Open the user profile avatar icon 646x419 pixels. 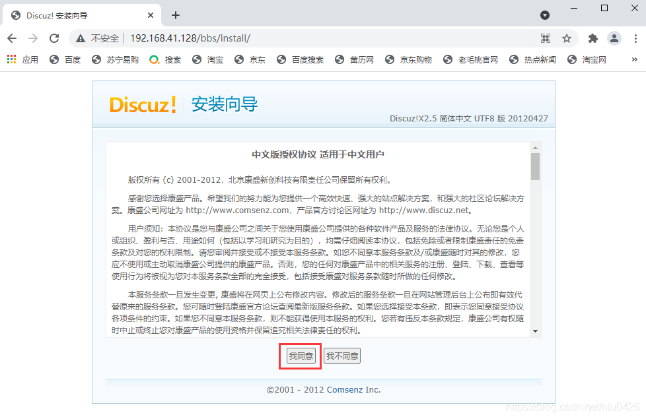point(614,38)
